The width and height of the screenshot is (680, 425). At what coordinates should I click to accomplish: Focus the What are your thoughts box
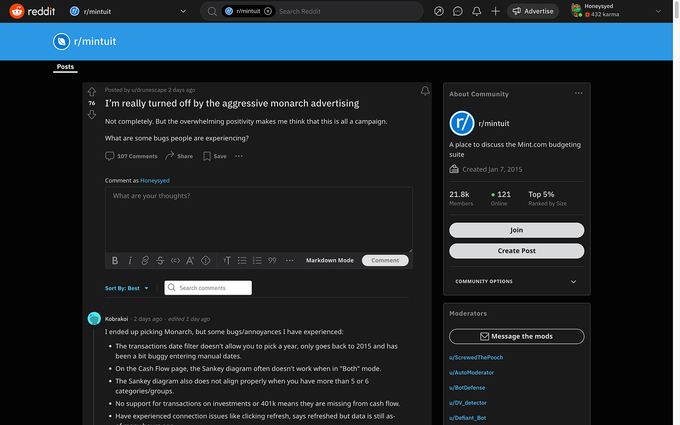point(259,220)
